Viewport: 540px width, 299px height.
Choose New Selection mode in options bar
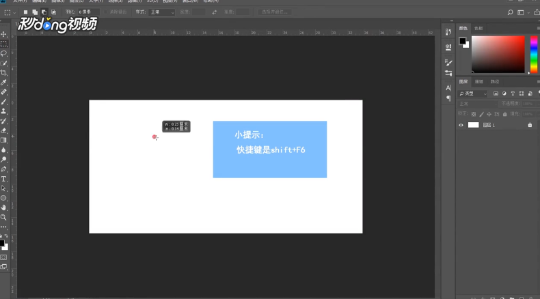25,12
